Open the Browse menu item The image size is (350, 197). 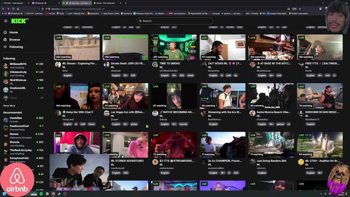click(x=14, y=40)
